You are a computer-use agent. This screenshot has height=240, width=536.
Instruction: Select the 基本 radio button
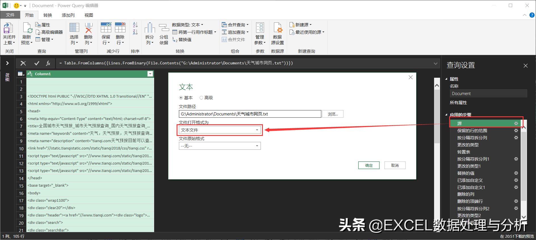(181, 98)
